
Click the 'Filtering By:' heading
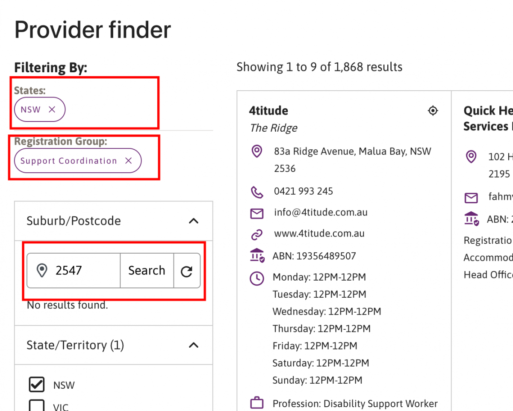coord(50,68)
